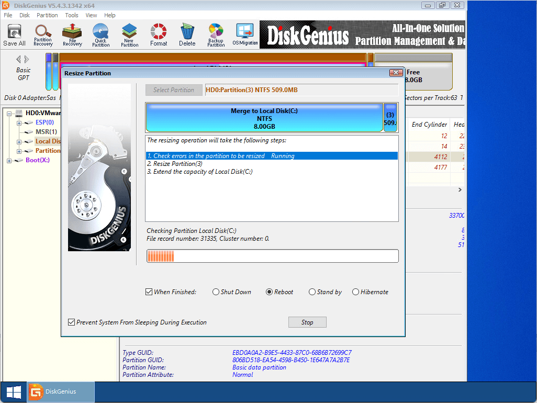
Task: Collapse the HD0:VMware disk tree node
Action: [x=9, y=114]
